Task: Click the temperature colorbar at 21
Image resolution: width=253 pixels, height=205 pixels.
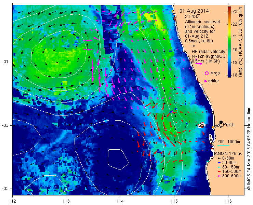Action: pos(229,37)
